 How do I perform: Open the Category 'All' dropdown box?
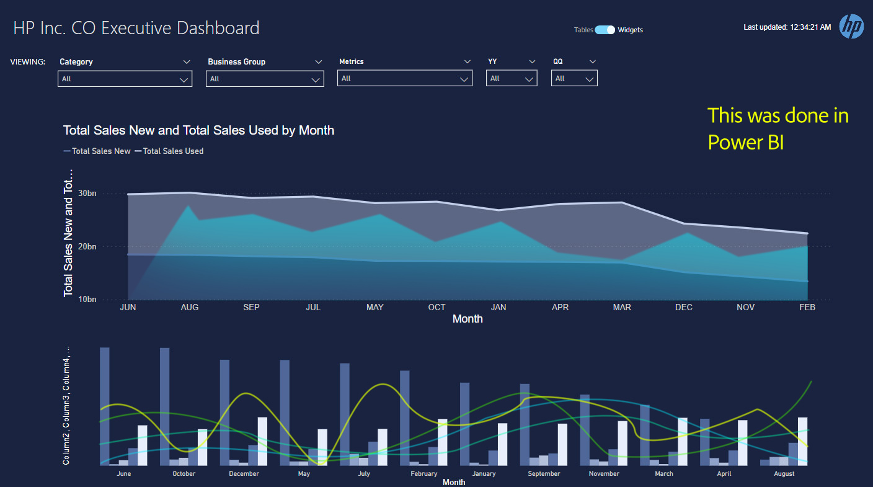pyautogui.click(x=125, y=79)
